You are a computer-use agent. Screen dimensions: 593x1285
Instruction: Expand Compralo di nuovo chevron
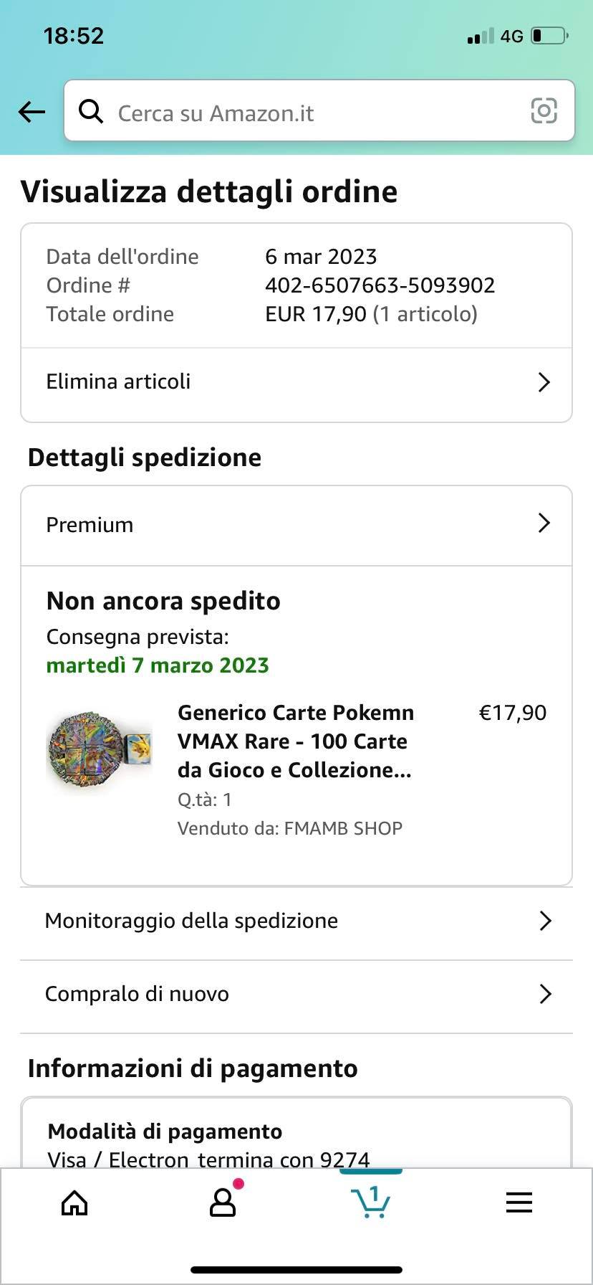coord(545,994)
